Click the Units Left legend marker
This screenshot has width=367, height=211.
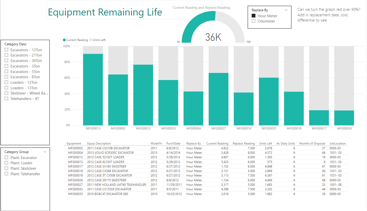coord(91,40)
